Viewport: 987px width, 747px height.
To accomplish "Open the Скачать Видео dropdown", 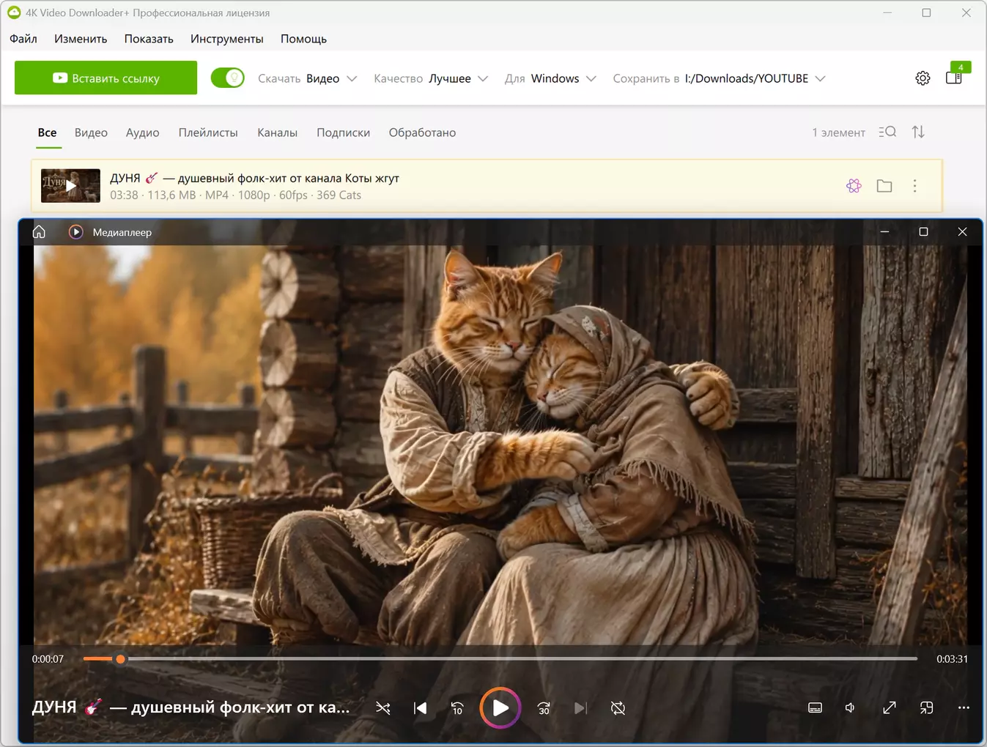I will [x=308, y=78].
